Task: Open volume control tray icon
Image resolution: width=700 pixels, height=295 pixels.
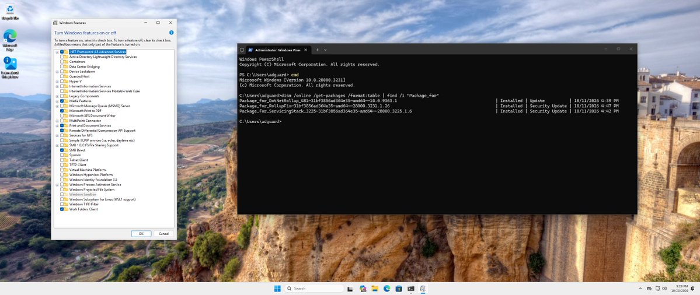Action: [664, 289]
